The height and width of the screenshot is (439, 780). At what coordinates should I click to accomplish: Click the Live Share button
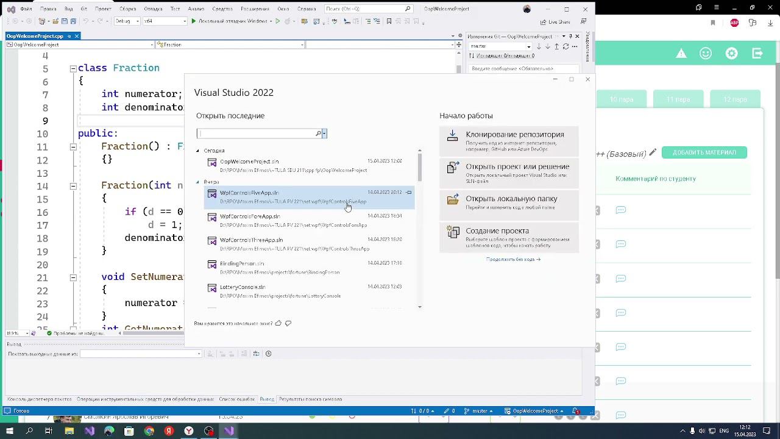[555, 21]
